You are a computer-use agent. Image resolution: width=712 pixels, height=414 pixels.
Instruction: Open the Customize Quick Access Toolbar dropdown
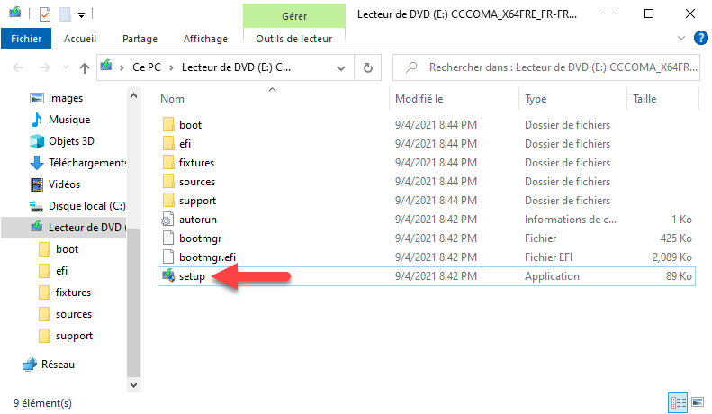81,15
